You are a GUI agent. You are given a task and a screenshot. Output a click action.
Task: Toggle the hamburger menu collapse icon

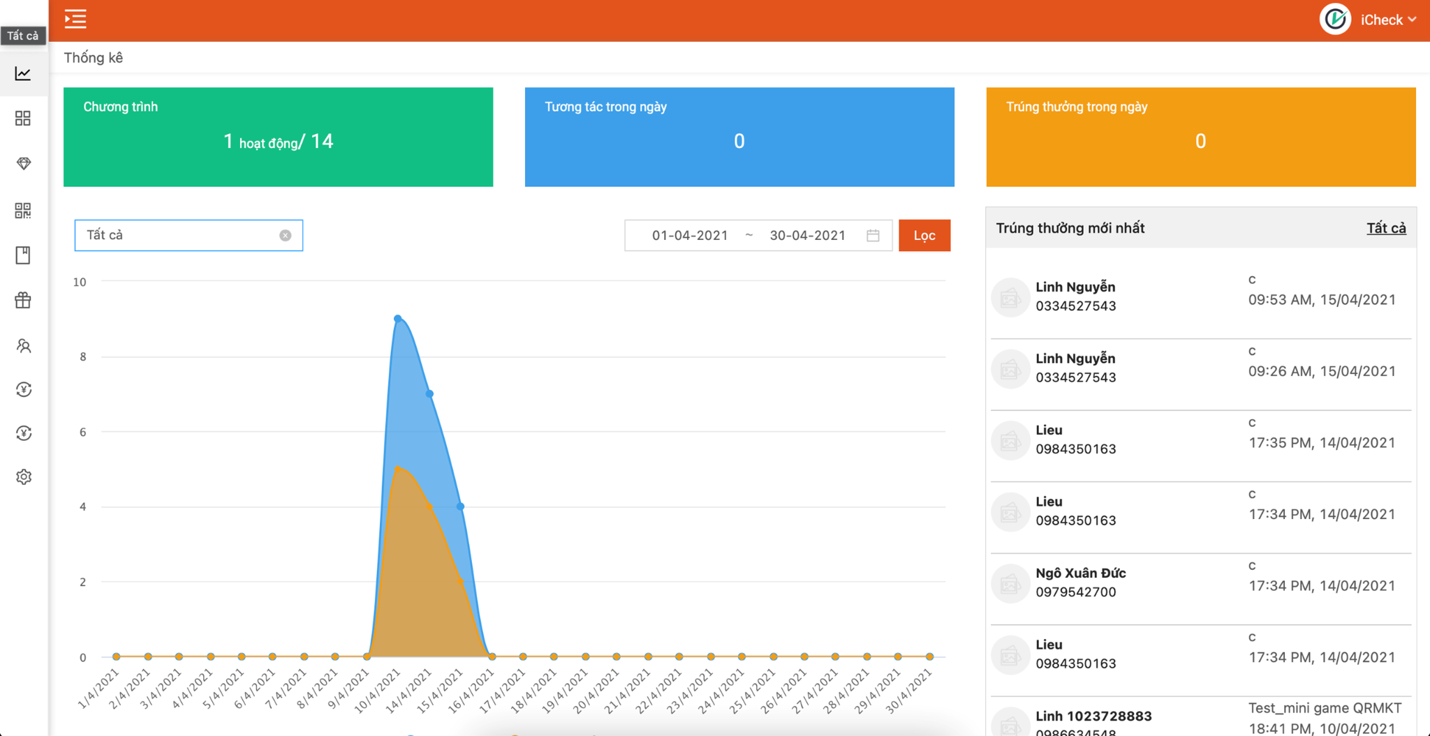click(x=75, y=19)
